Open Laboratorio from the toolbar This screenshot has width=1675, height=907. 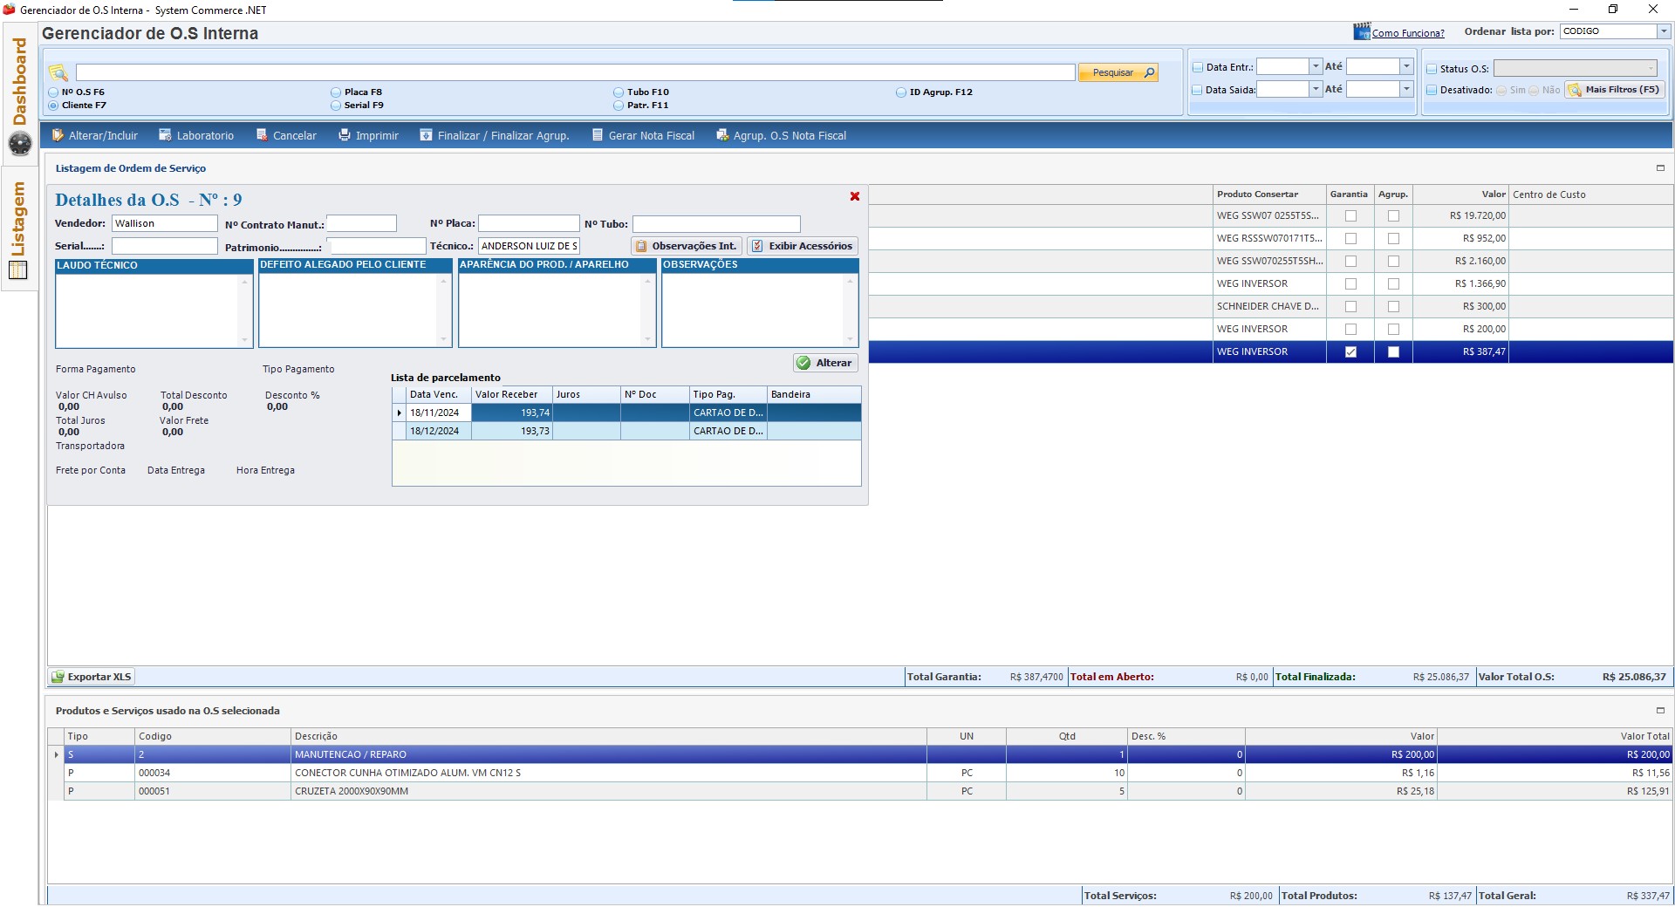pyautogui.click(x=165, y=135)
